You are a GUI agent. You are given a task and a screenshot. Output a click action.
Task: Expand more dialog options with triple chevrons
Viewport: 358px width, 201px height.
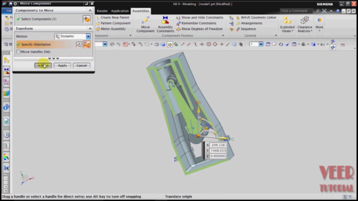click(54, 58)
